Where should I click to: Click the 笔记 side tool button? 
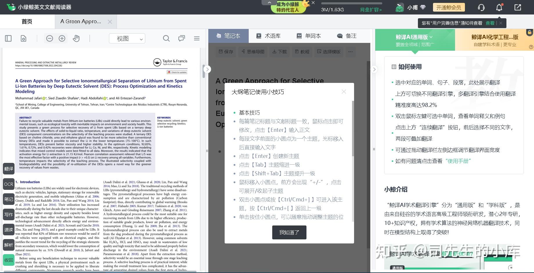coord(9,199)
